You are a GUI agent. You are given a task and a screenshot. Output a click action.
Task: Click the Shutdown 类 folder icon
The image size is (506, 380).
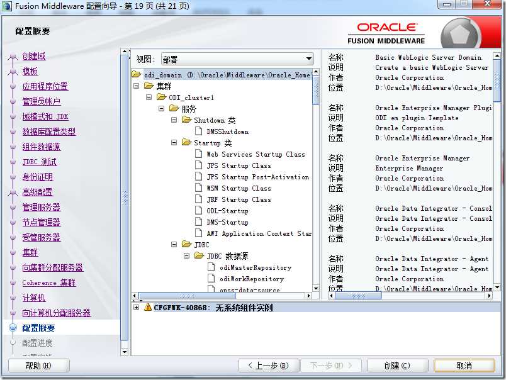(186, 120)
